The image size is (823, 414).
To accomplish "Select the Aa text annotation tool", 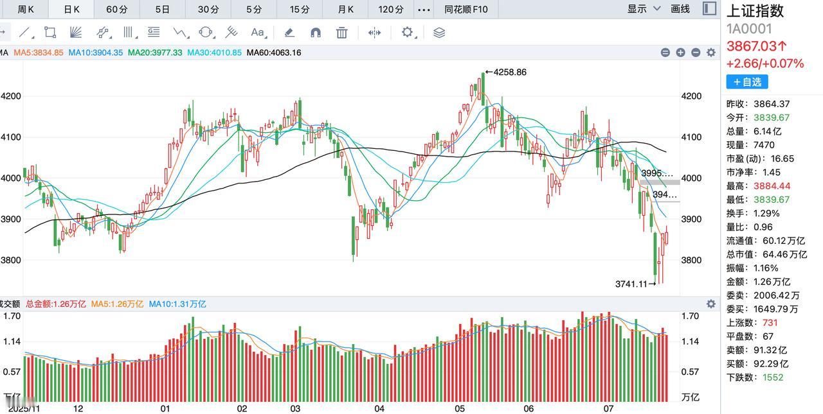I will click(258, 32).
